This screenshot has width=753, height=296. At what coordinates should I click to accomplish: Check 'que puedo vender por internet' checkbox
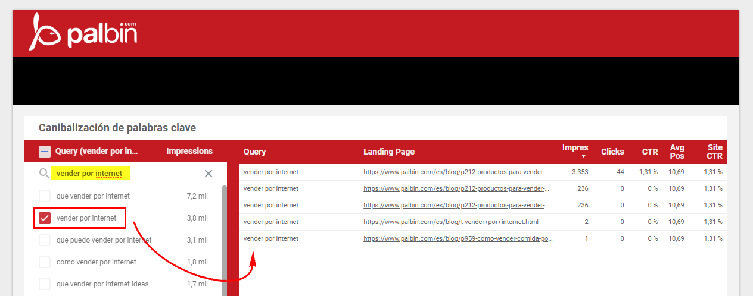point(45,240)
